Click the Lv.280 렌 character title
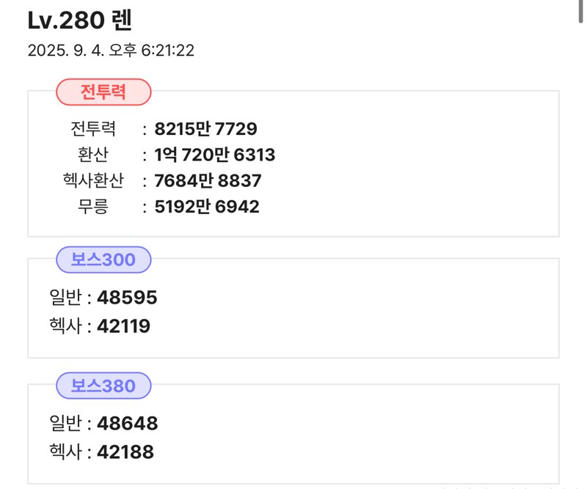 (80, 21)
